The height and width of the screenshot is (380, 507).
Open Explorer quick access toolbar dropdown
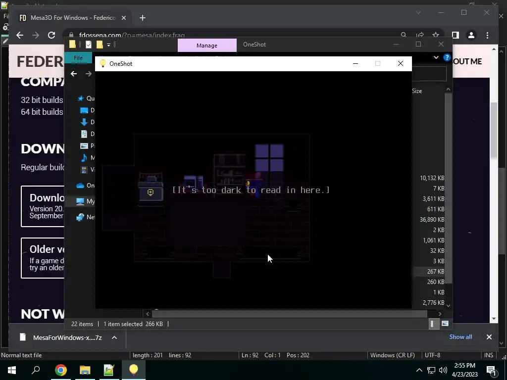[108, 45]
